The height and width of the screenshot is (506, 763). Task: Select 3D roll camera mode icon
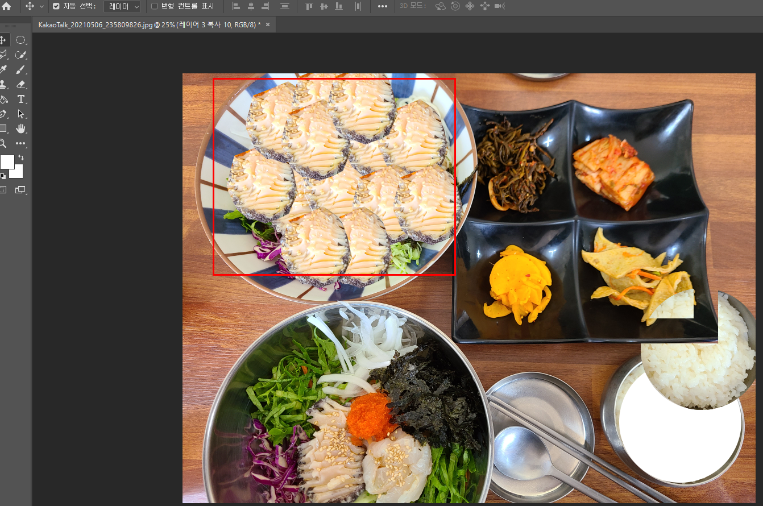coord(455,6)
